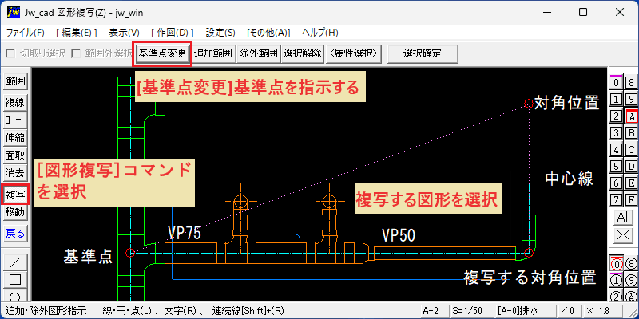Toggle layer A in layer panel
Screen dimensions: 639x319
631,116
